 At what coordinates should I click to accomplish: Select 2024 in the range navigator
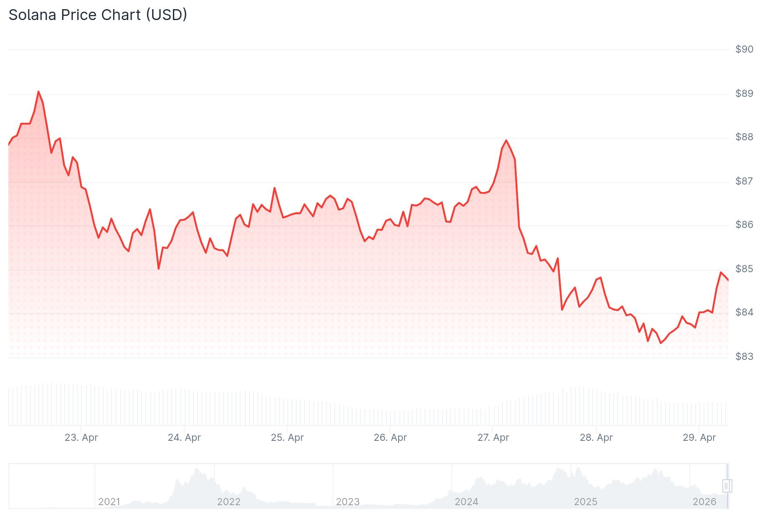click(466, 501)
